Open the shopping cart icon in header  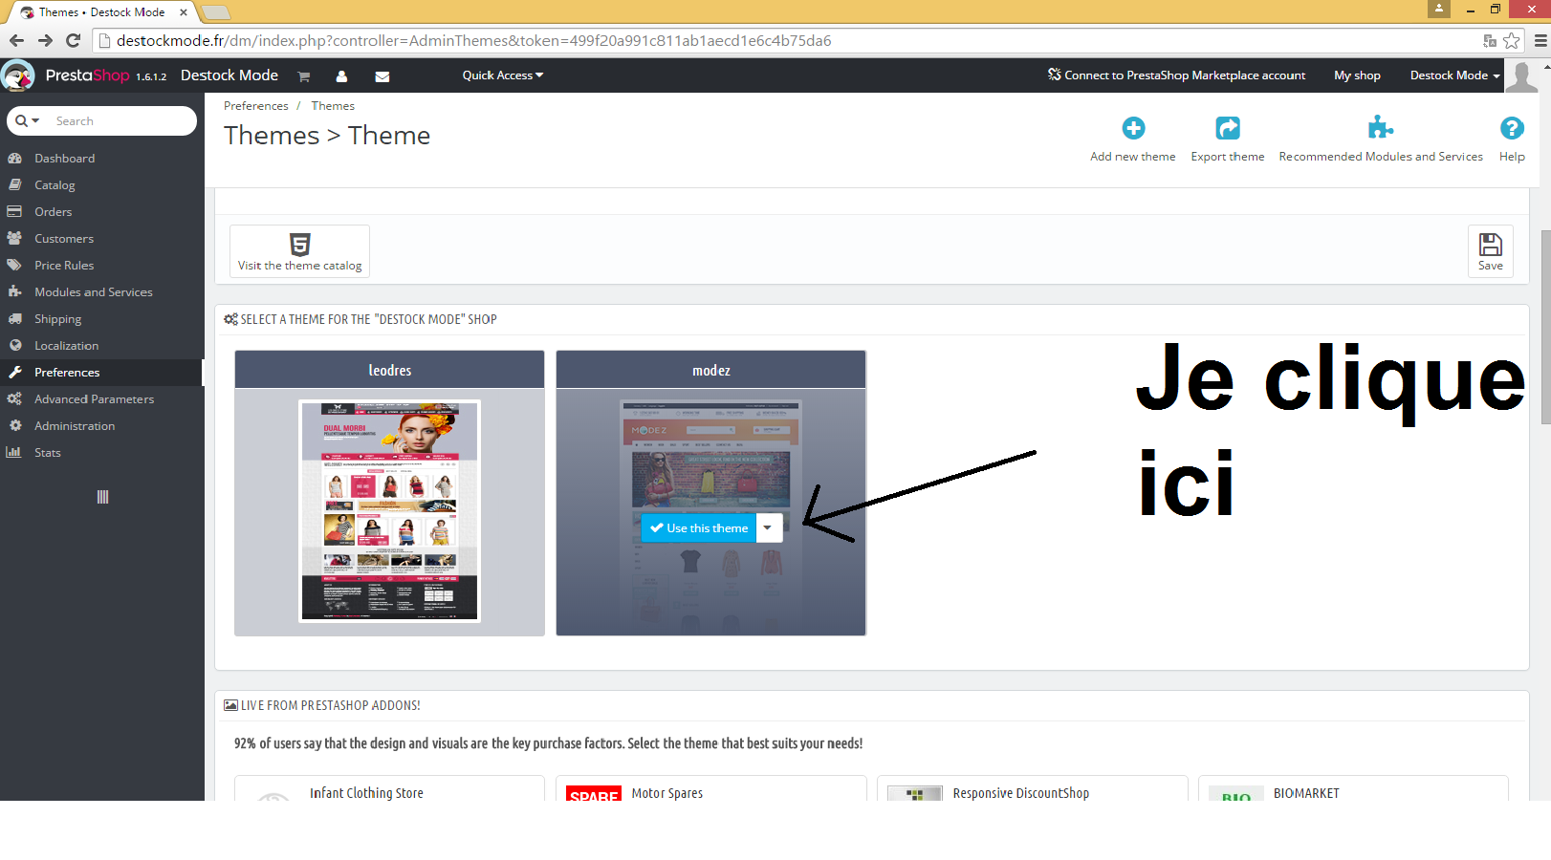tap(303, 76)
